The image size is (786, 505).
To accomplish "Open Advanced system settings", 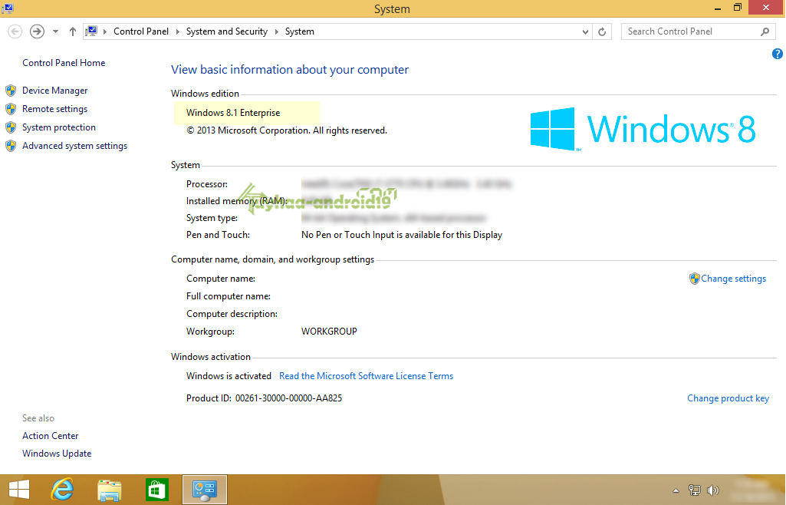I will pos(74,146).
